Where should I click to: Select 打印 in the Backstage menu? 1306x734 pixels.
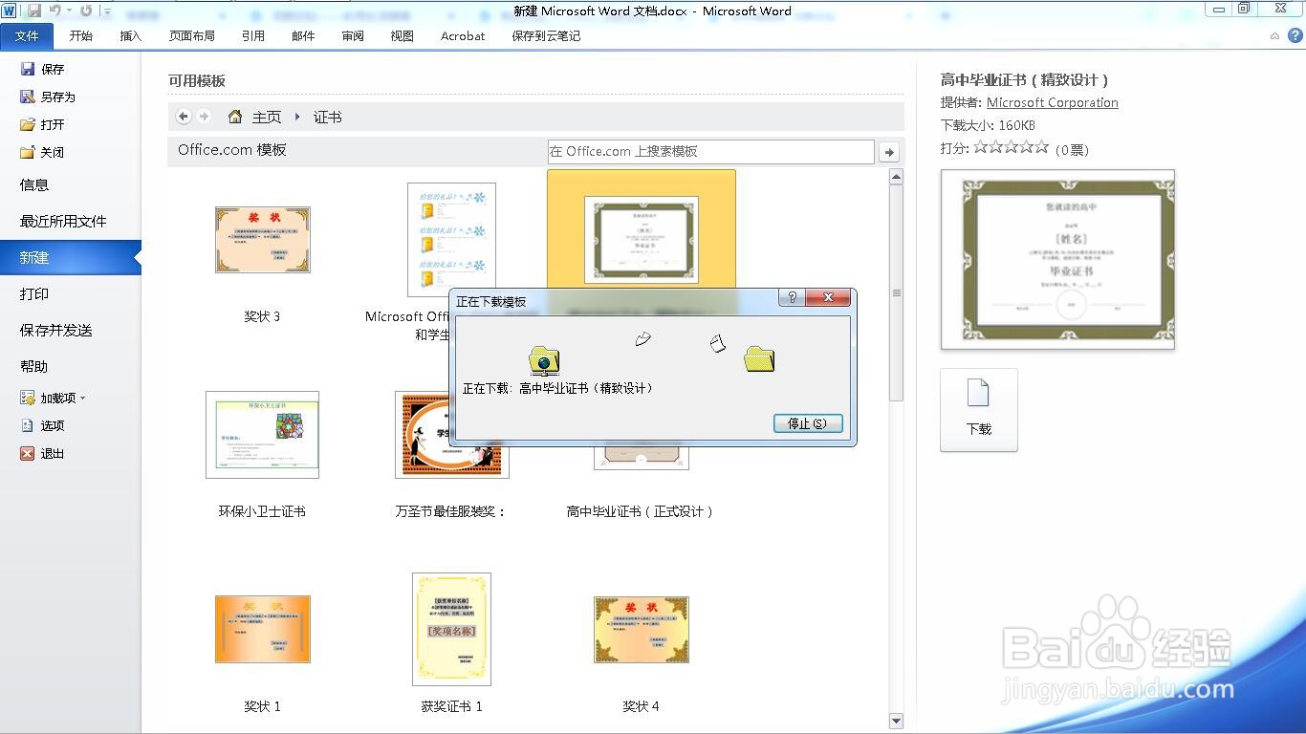(71, 293)
